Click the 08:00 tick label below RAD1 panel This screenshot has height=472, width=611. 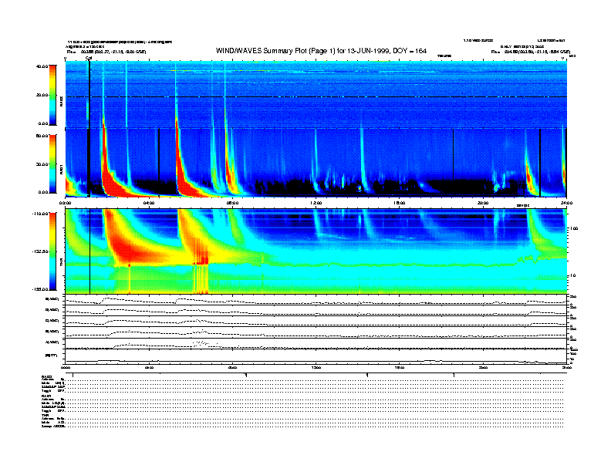click(232, 203)
